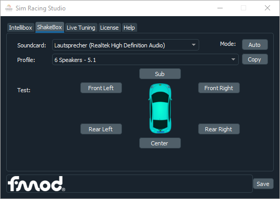Switch to the Intellibox tab
280x199 pixels.
(20, 28)
